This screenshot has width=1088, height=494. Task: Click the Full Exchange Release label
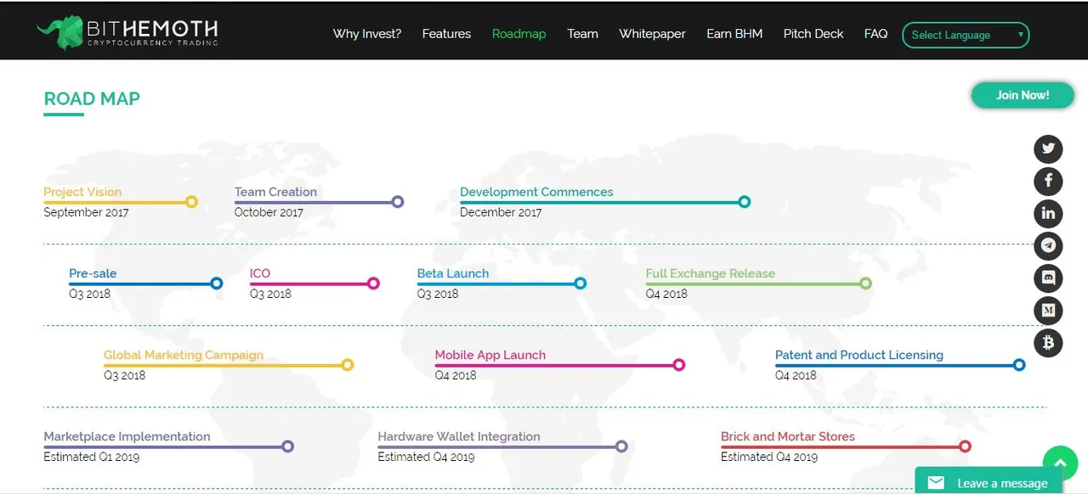coord(711,273)
